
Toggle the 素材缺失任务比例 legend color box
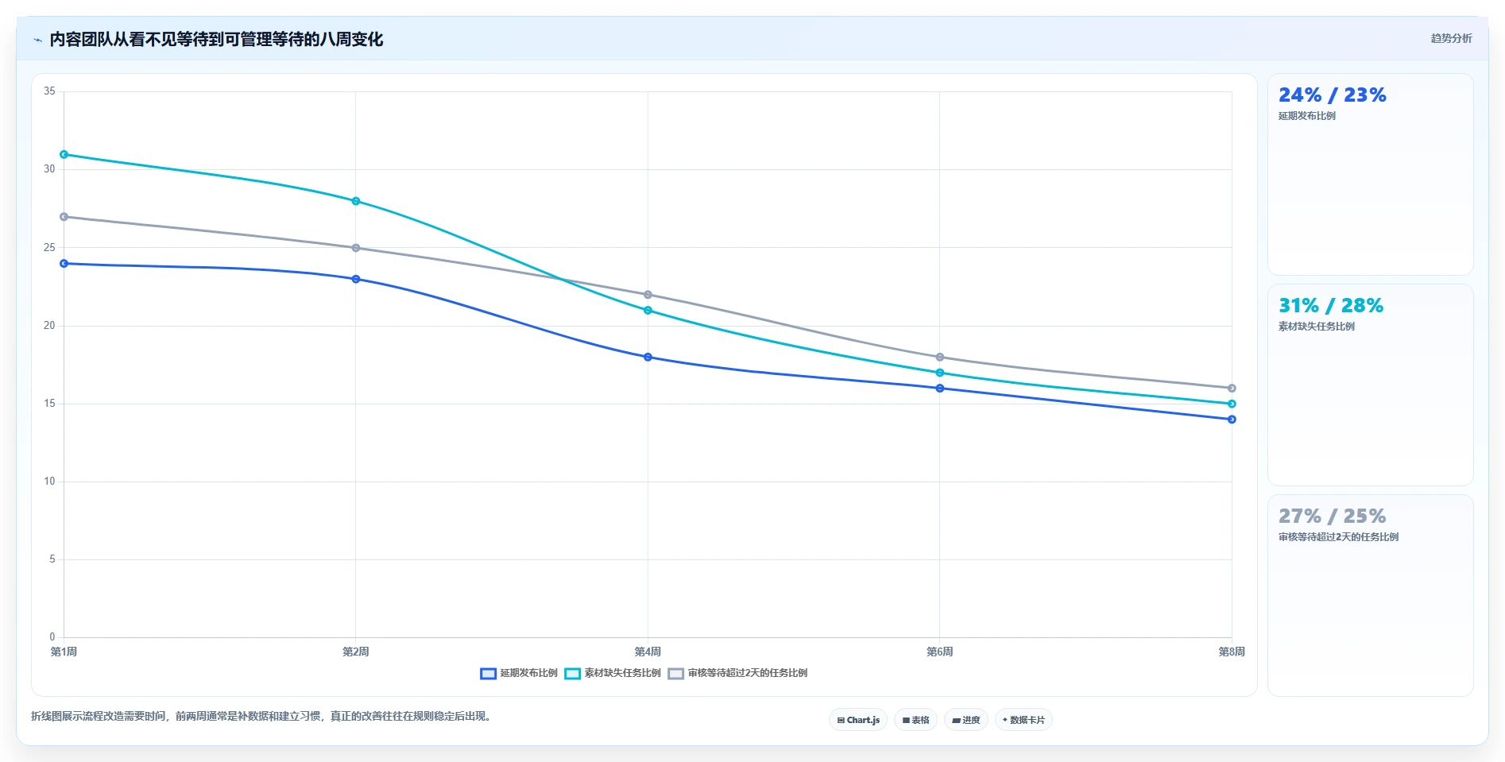tap(572, 673)
